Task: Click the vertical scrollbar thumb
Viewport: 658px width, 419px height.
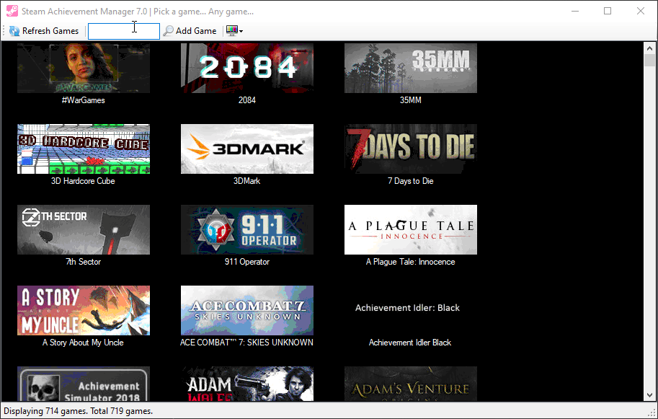Action: (x=649, y=60)
